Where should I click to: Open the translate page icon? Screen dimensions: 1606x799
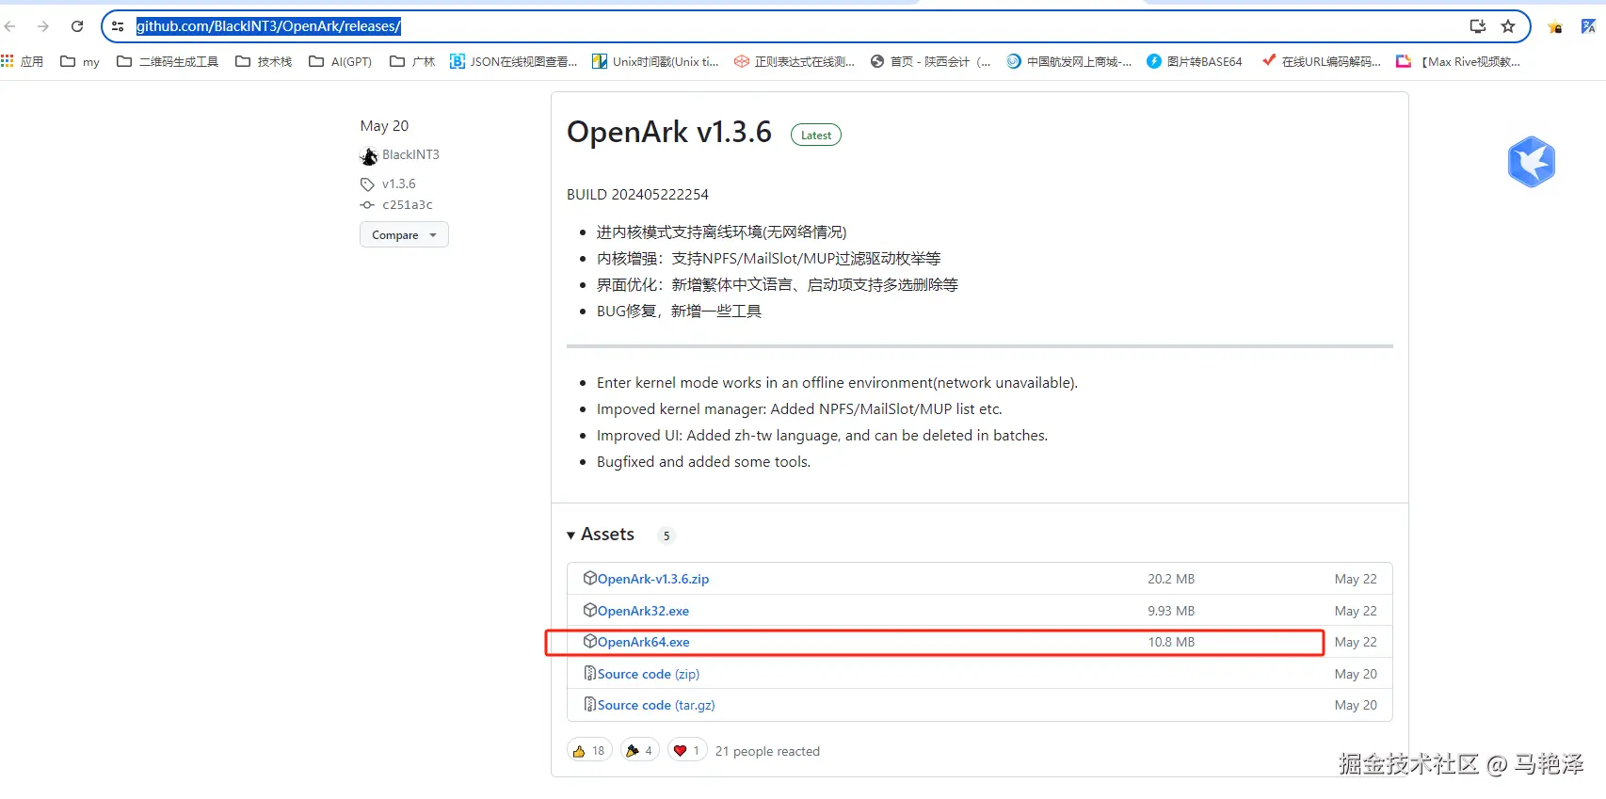1588,26
